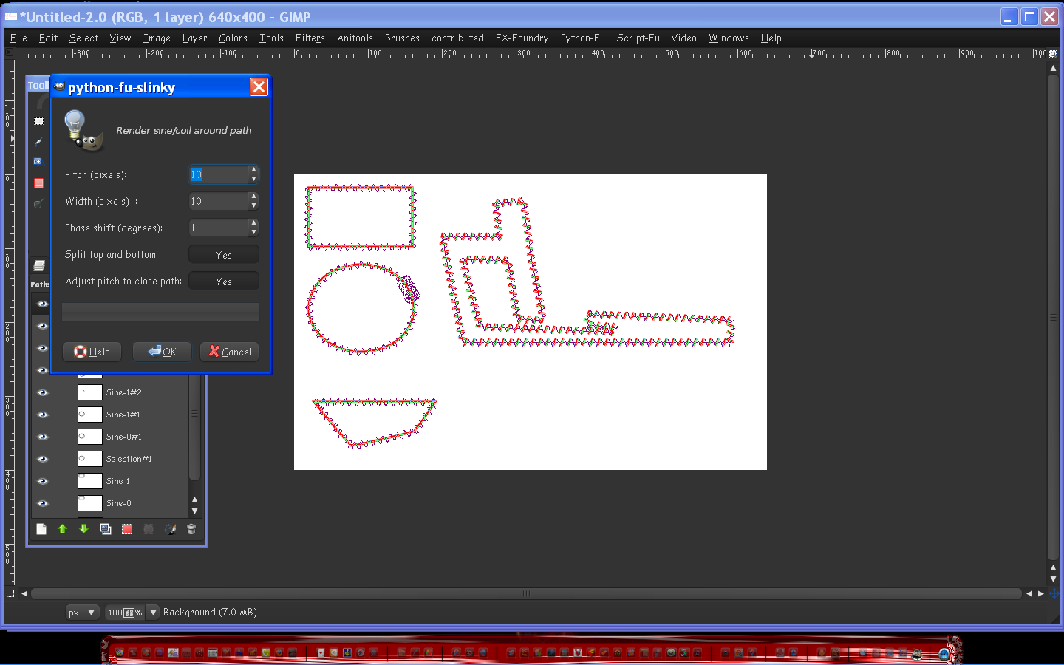Toggle the eye for Sine-1 path
Screen dimensions: 1064x665
click(42, 481)
